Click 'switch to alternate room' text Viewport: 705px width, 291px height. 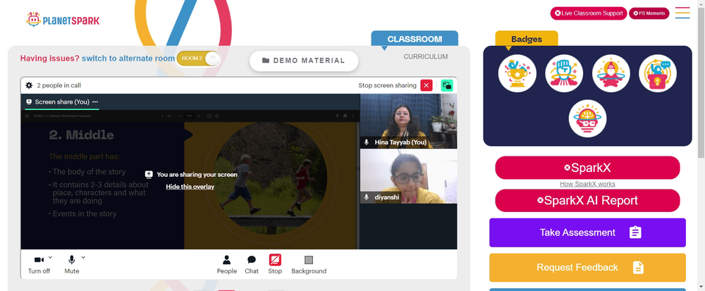[x=128, y=58]
